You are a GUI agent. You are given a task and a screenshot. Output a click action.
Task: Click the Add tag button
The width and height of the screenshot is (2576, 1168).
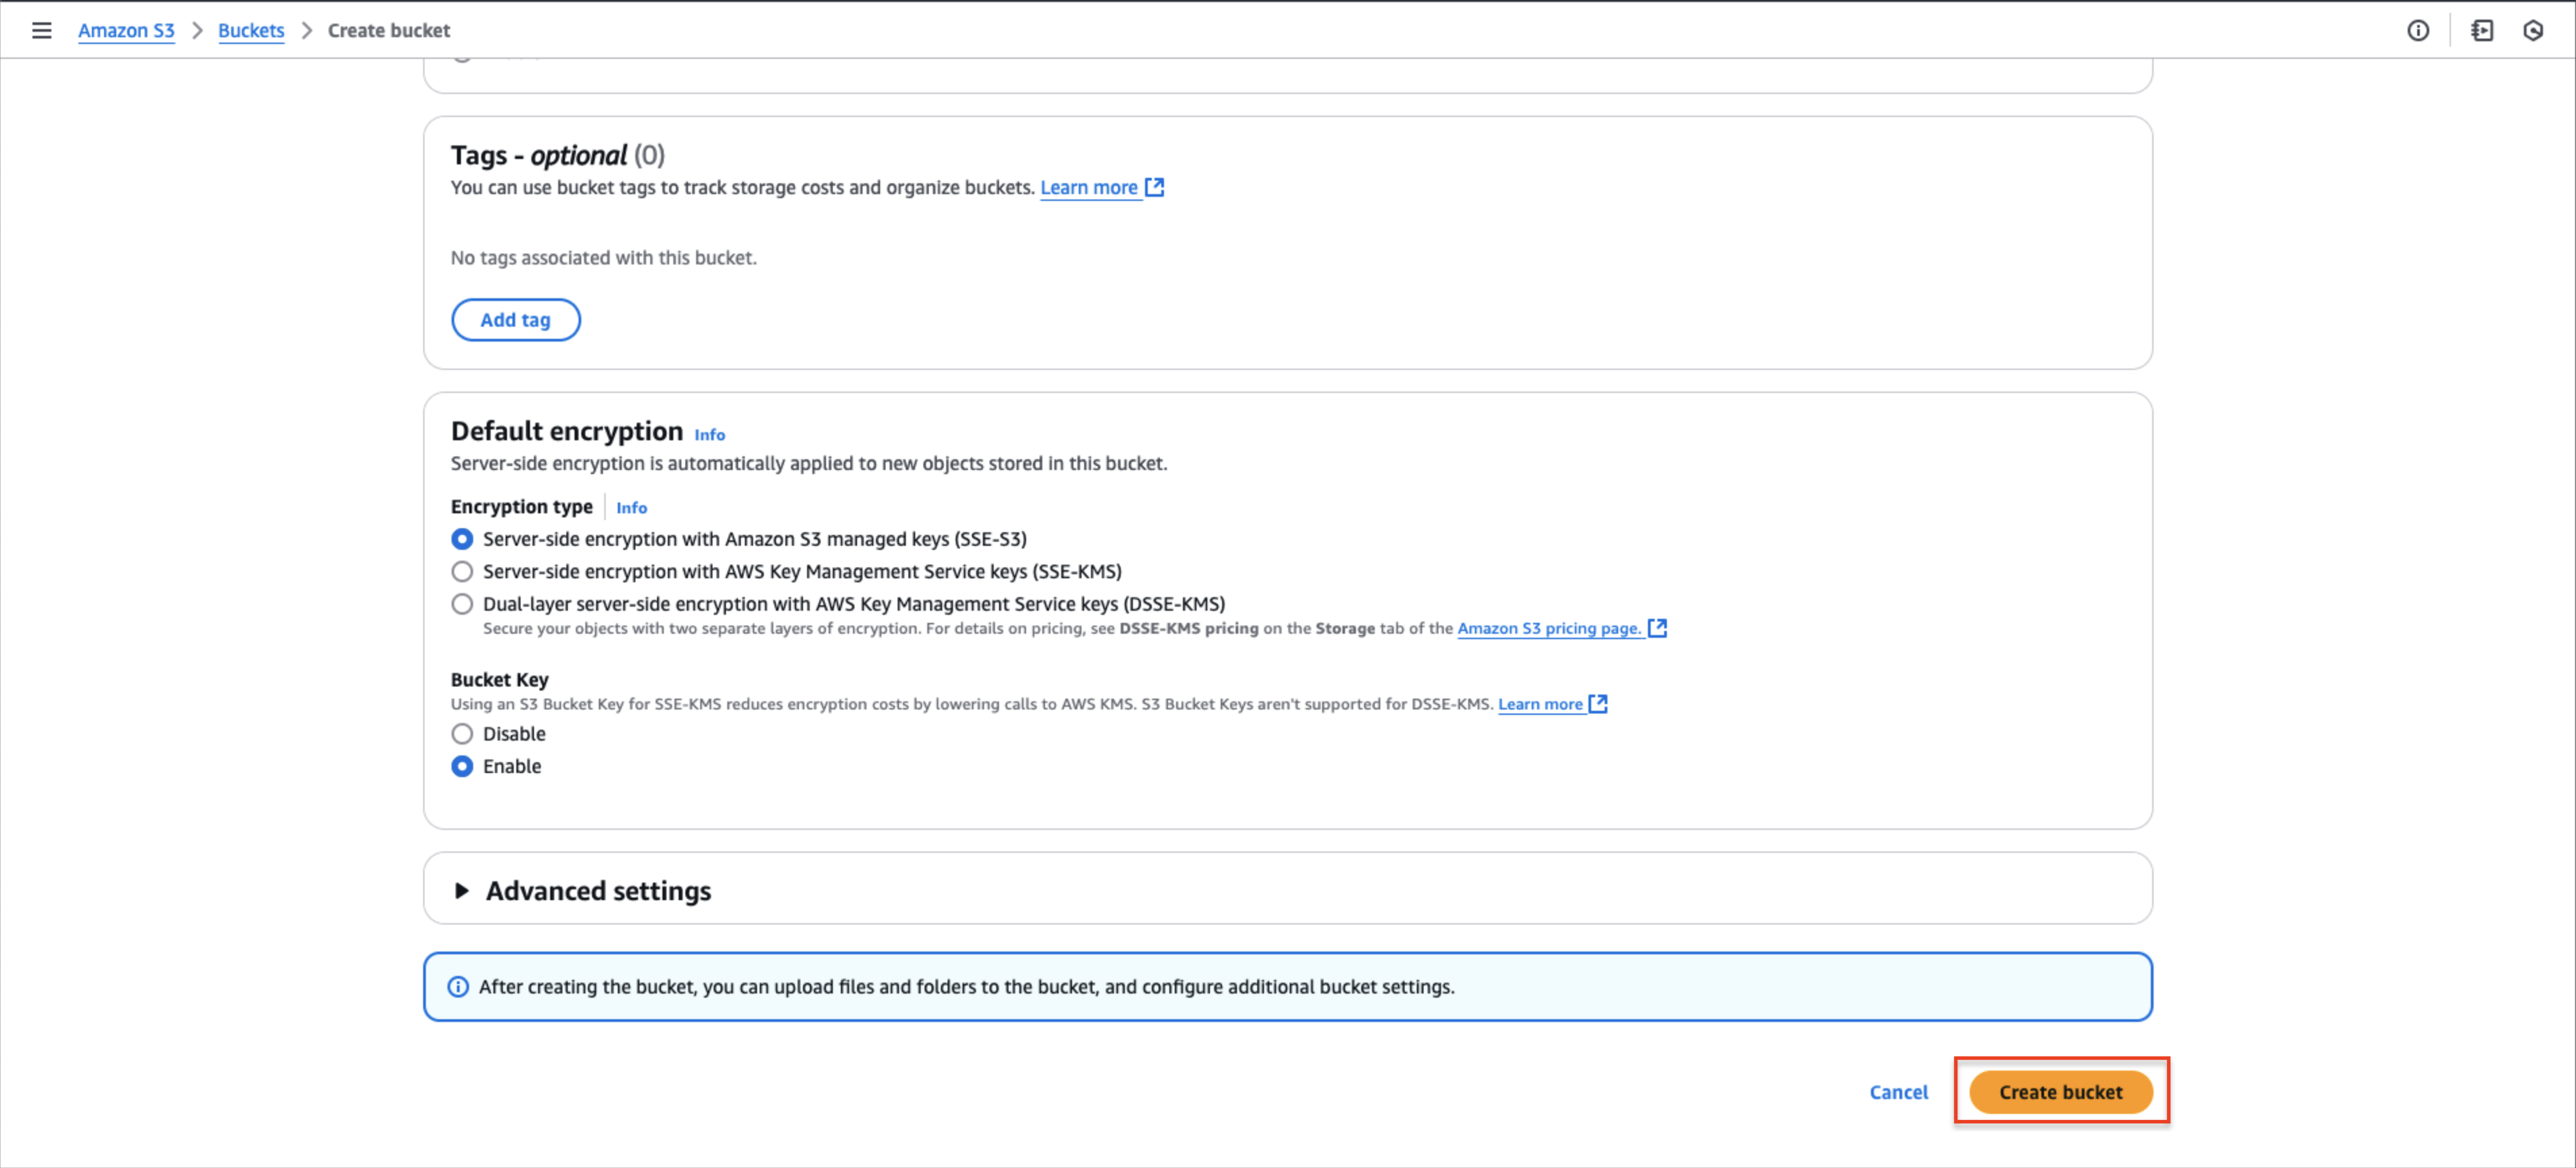[516, 319]
